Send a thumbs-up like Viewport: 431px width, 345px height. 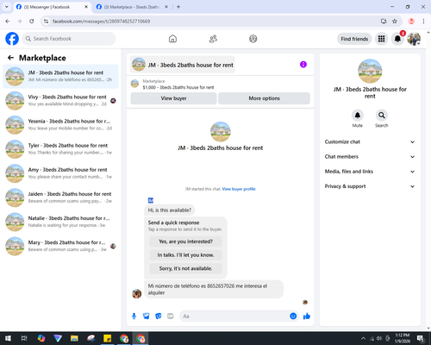point(307,317)
